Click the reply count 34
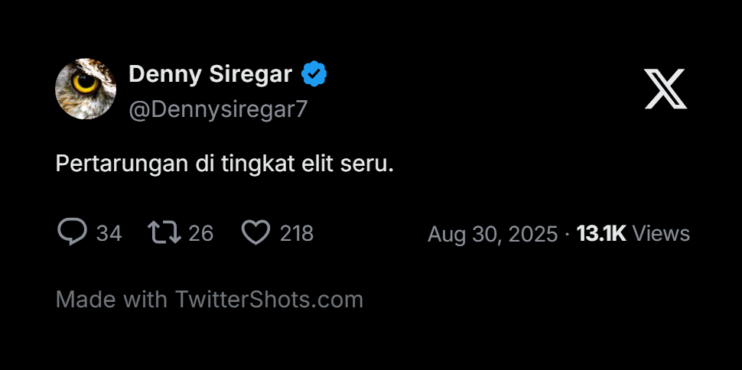This screenshot has height=370, width=742. (109, 233)
